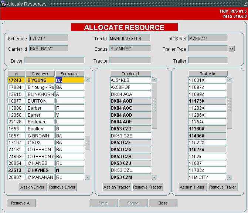Select driver row C HAYNES
The height and width of the screenshot is (213, 248).
46,170
